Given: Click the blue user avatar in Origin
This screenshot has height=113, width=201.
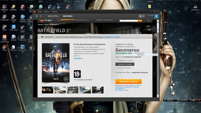Looking at the screenshot, I should pos(156,16).
